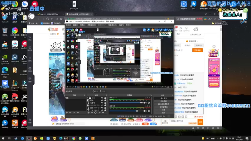
Task: Remove the selected scene with minus icon
Action: (70, 113)
